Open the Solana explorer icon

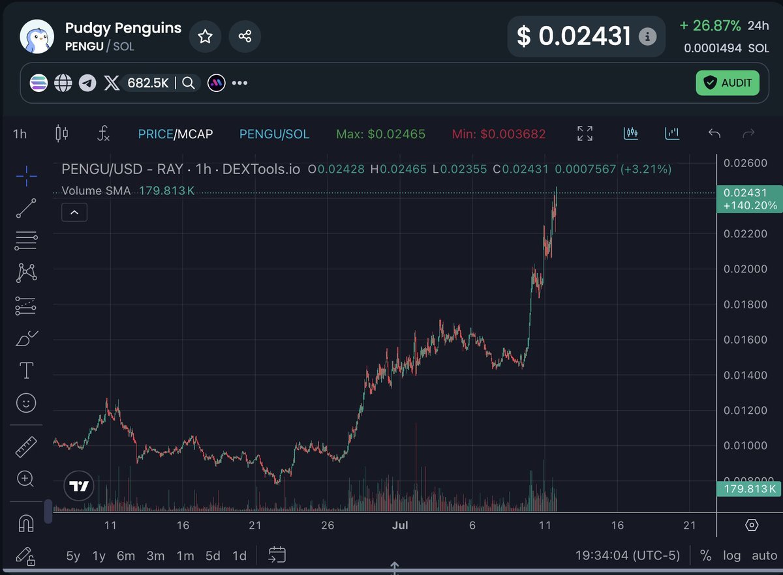[x=39, y=83]
